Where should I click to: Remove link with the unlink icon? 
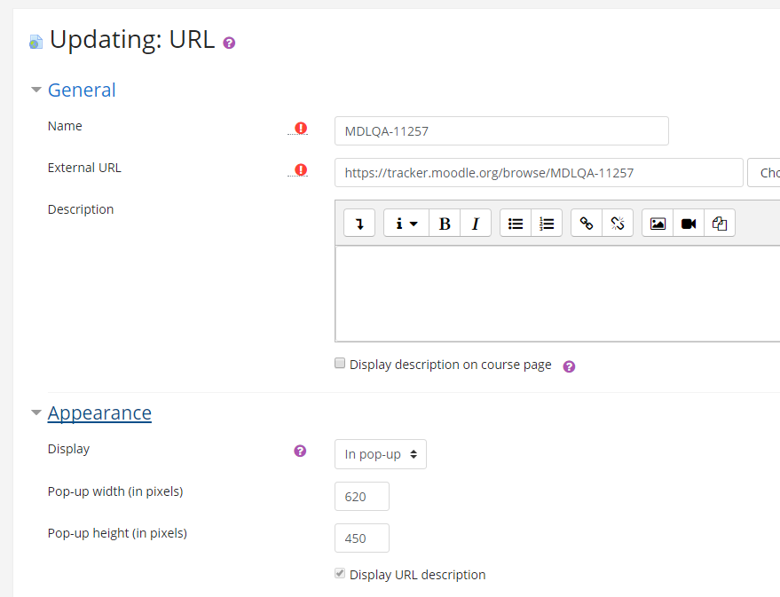pyautogui.click(x=618, y=224)
